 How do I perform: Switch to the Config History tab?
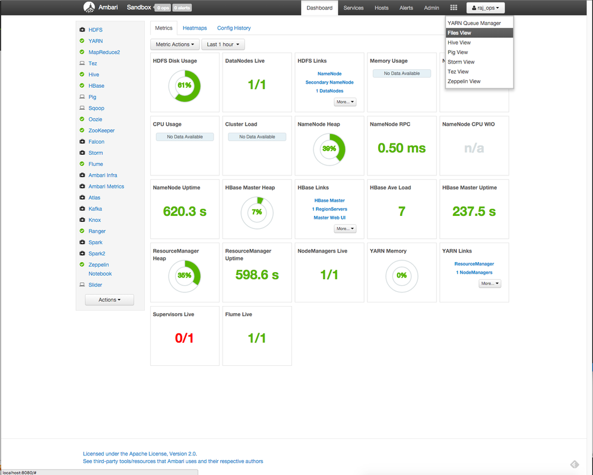coord(234,28)
